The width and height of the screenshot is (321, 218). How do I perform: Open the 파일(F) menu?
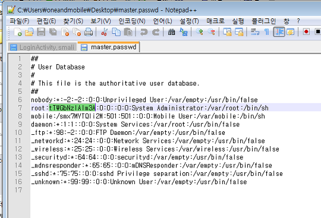click(20, 21)
